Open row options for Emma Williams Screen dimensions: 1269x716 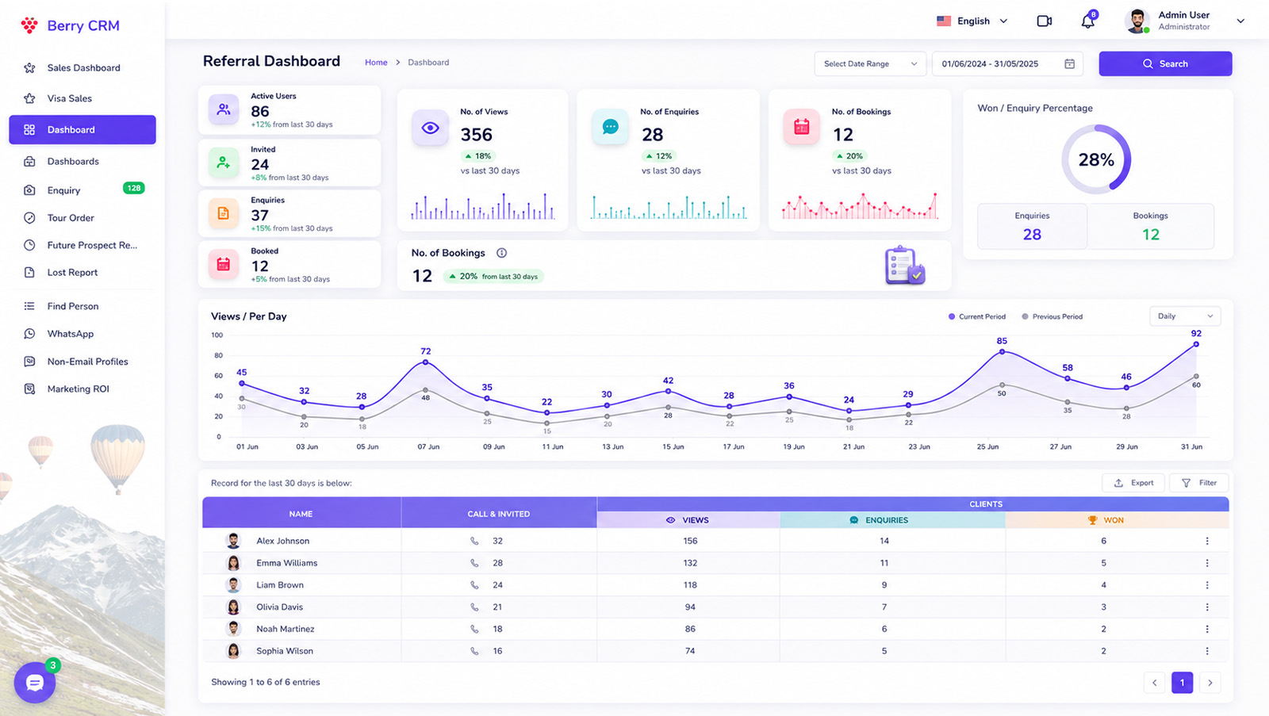coord(1207,563)
